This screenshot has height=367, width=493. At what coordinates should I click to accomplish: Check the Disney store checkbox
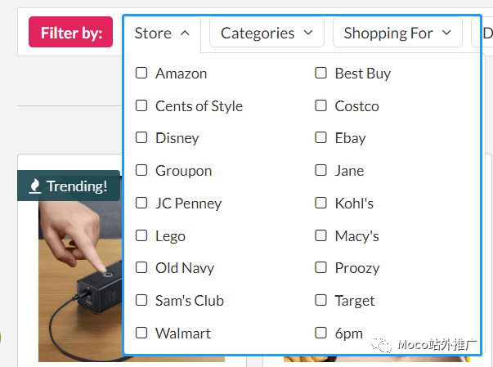pyautogui.click(x=141, y=137)
